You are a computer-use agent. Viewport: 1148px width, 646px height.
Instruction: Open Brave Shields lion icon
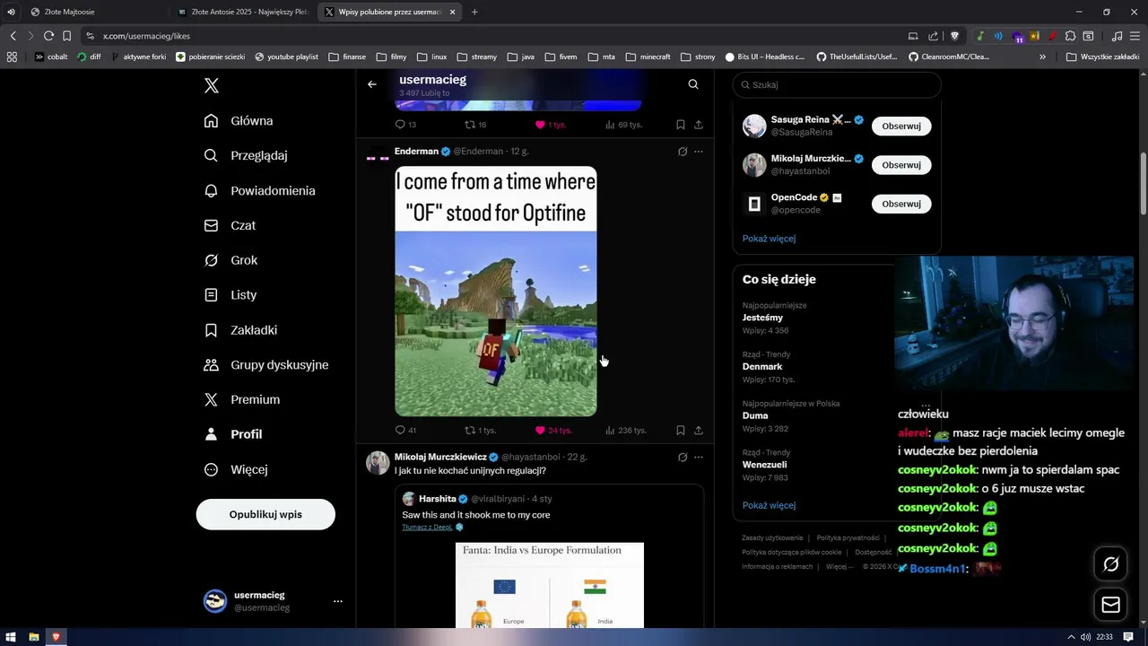(x=955, y=36)
